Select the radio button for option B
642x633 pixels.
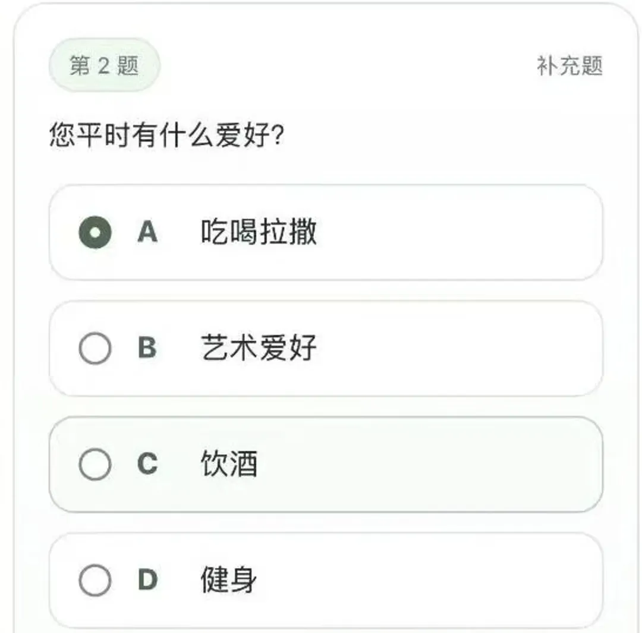pyautogui.click(x=95, y=348)
